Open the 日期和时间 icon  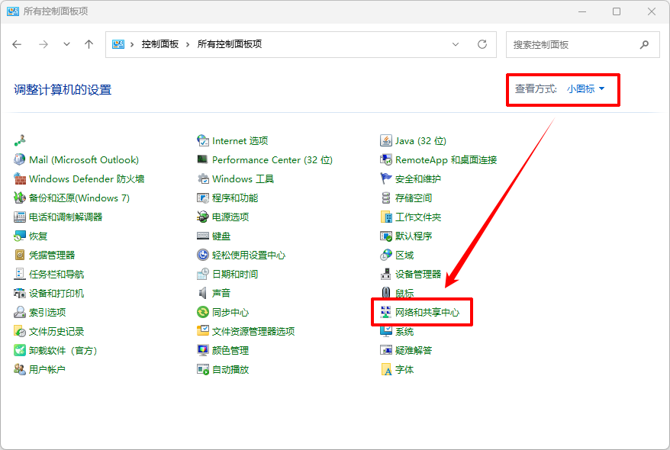(x=202, y=274)
